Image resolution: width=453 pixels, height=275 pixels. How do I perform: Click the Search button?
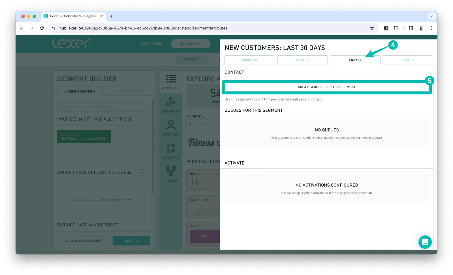131,241
